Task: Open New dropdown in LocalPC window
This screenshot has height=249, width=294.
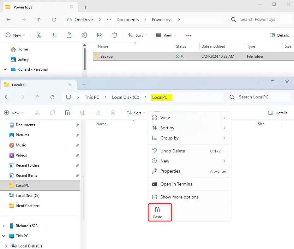Action: click(14, 113)
